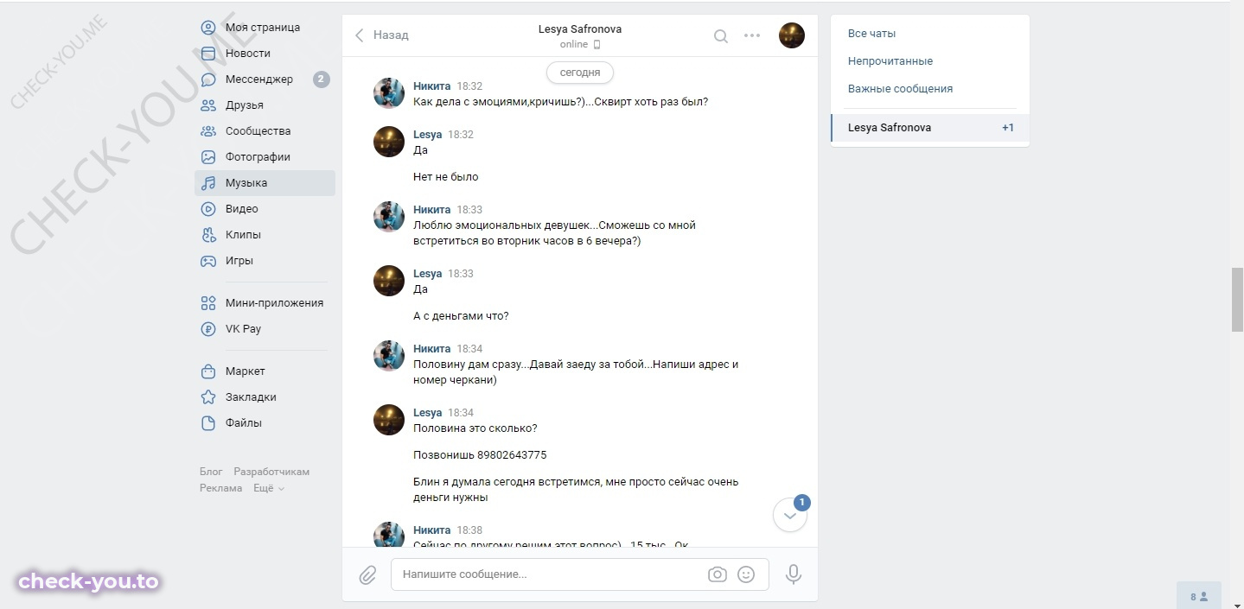1244x609 pixels.
Task: Click the сегодня date label
Action: coord(580,73)
